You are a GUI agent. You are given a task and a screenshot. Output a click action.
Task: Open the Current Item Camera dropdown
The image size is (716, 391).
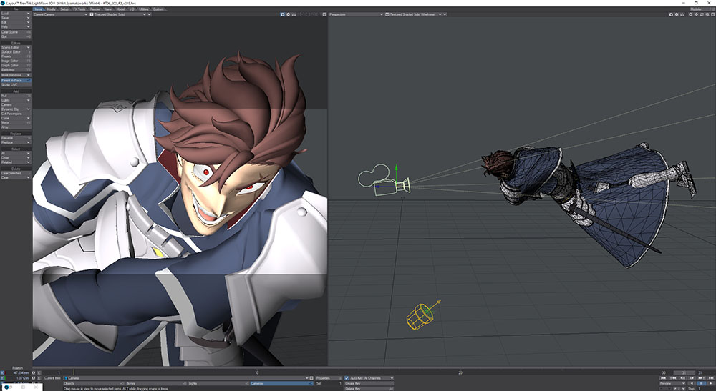pyautogui.click(x=186, y=378)
